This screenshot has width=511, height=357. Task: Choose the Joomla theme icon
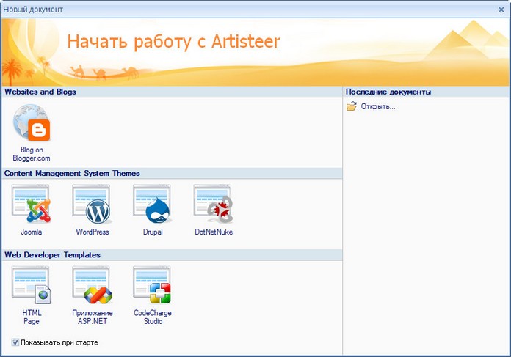click(31, 205)
